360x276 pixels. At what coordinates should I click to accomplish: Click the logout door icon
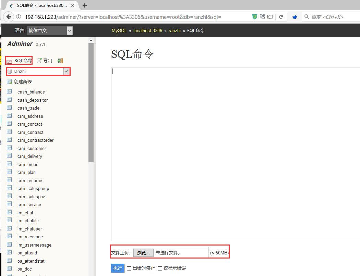pyautogui.click(x=60, y=61)
